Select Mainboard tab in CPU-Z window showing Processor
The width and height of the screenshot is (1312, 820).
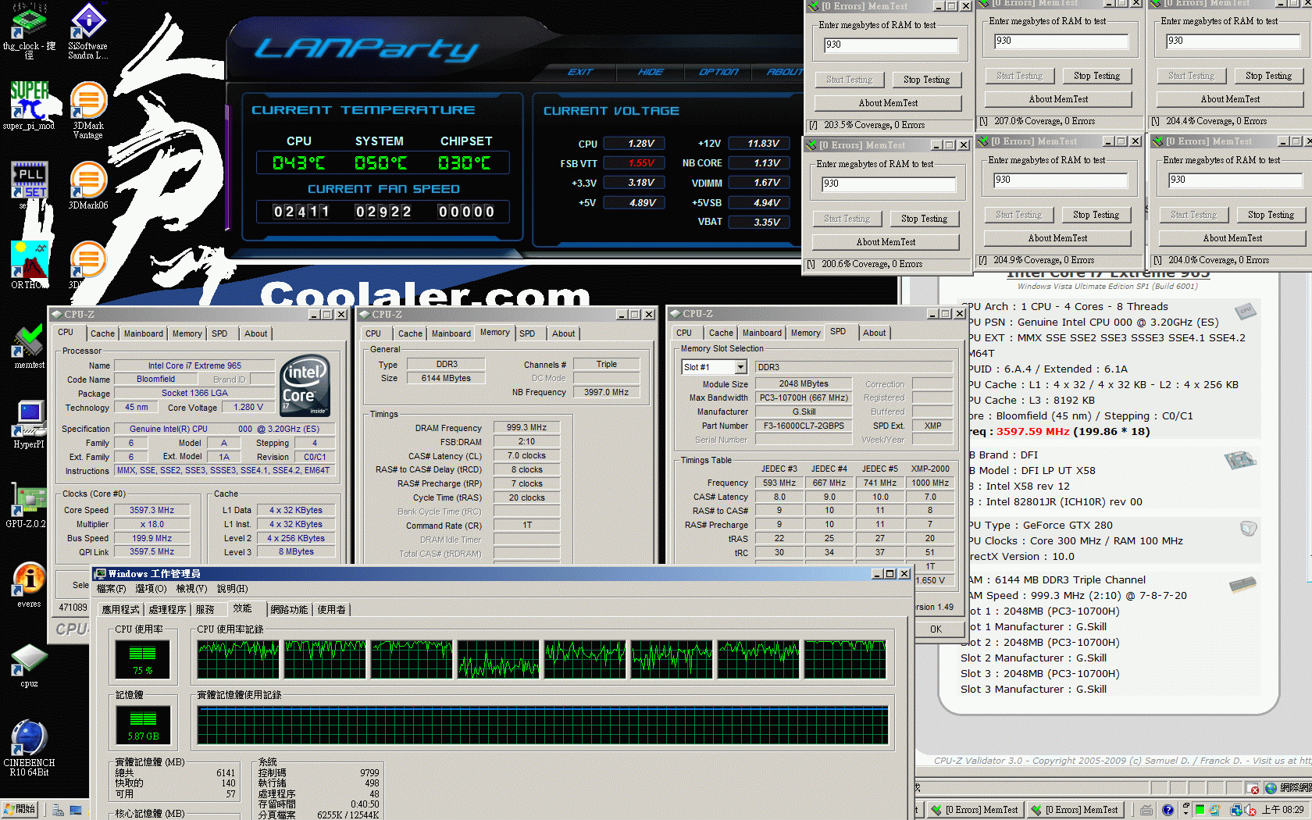pos(144,333)
